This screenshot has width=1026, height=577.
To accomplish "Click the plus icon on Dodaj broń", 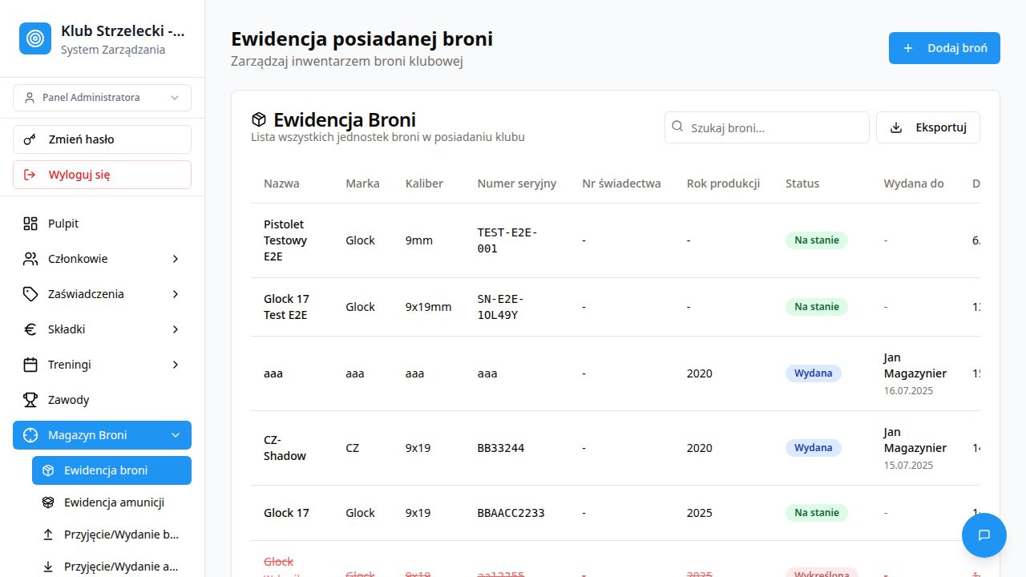I will pos(908,48).
